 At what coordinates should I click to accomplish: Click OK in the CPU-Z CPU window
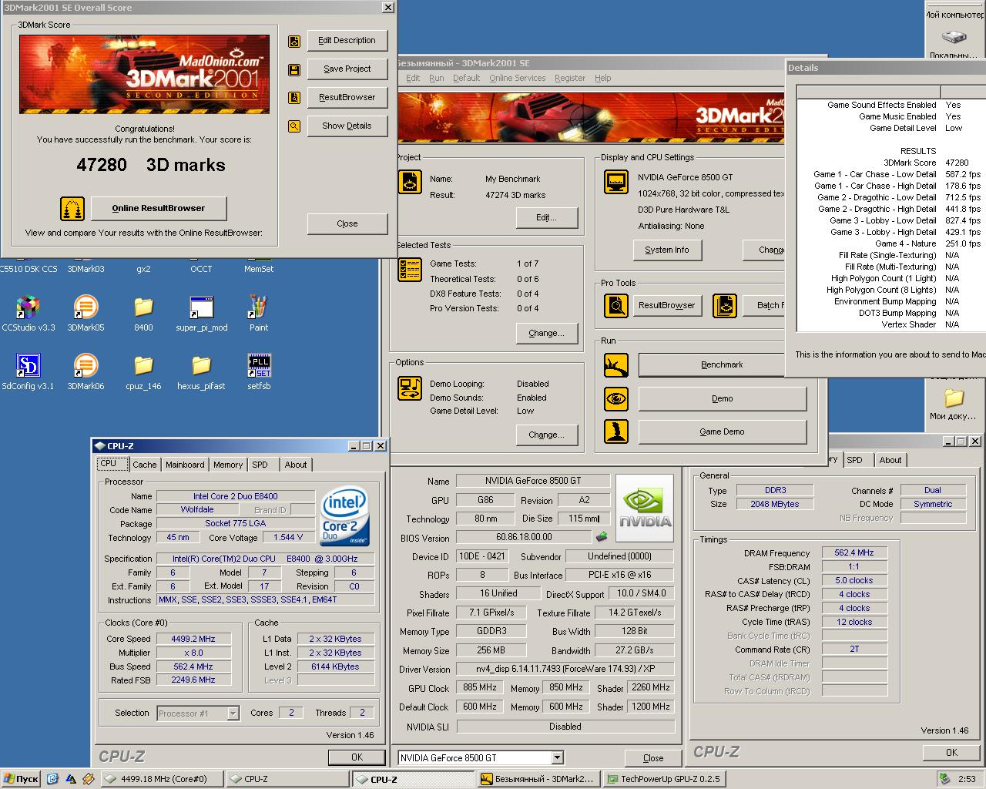pyautogui.click(x=357, y=757)
